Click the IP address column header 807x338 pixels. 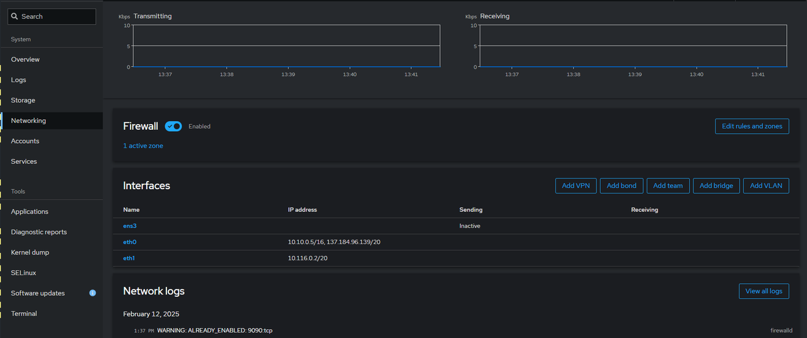(x=303, y=210)
